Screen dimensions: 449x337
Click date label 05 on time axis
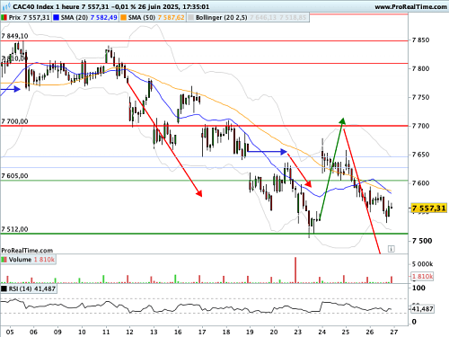(10, 332)
